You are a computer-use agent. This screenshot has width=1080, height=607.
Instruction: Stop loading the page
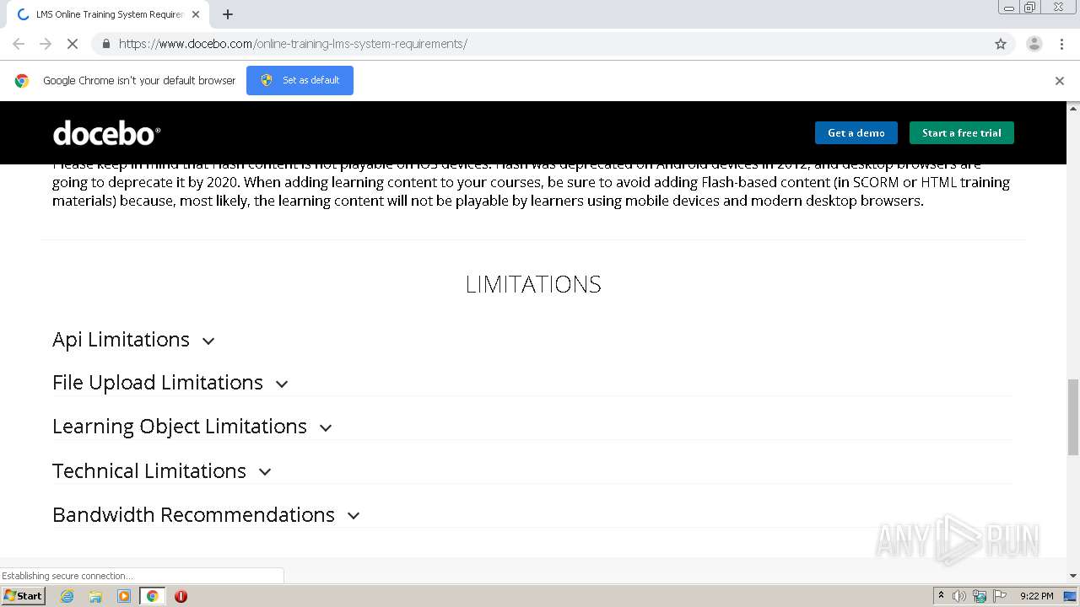pyautogui.click(x=73, y=44)
